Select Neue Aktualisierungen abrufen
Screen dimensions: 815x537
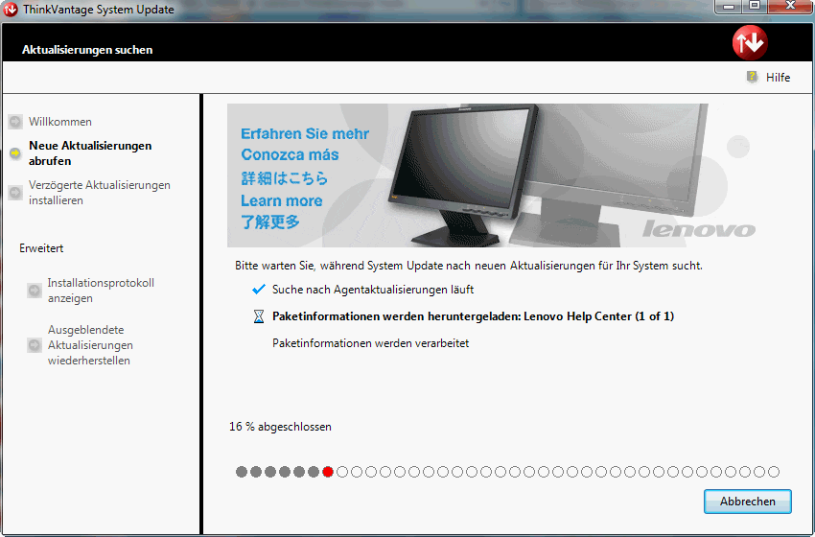click(x=90, y=153)
